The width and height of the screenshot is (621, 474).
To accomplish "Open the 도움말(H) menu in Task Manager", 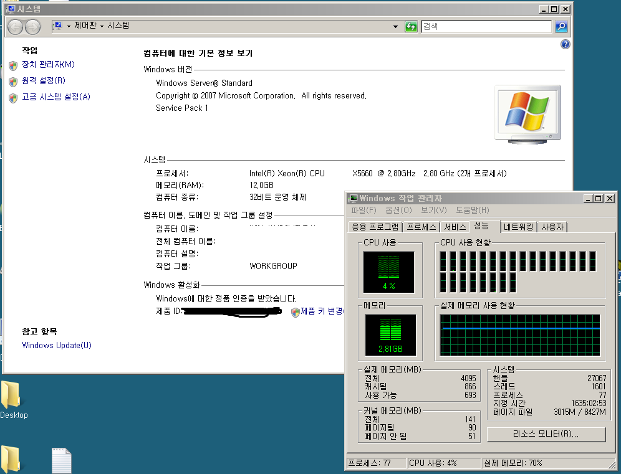I will pos(473,210).
